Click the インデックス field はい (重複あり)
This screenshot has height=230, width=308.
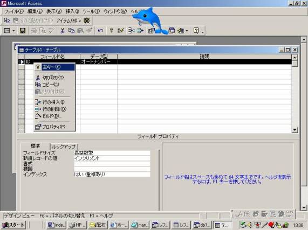[112, 174]
